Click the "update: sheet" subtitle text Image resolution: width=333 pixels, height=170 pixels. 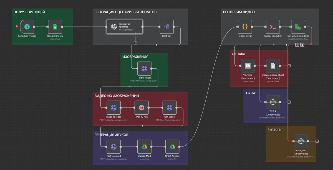[273, 82]
